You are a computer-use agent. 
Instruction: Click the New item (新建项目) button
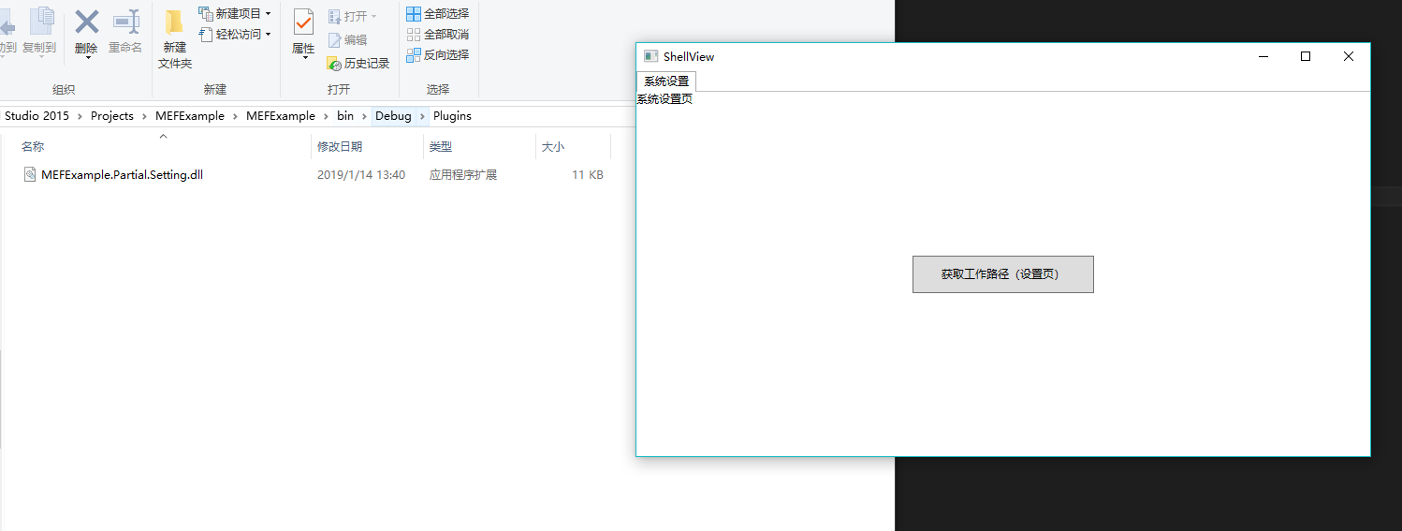coord(235,13)
